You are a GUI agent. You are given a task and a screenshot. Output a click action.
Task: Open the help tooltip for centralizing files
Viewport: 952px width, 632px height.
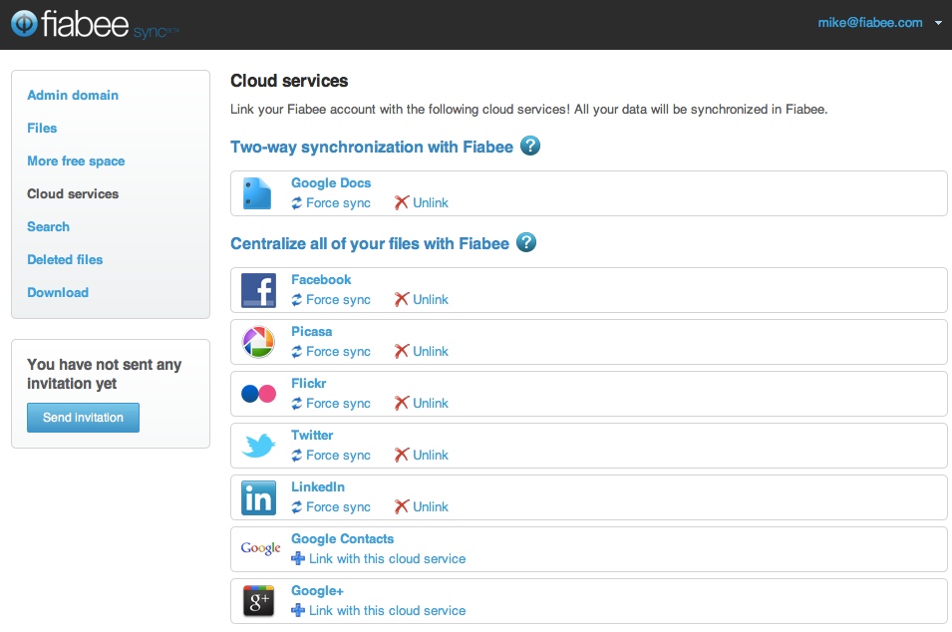pos(525,242)
